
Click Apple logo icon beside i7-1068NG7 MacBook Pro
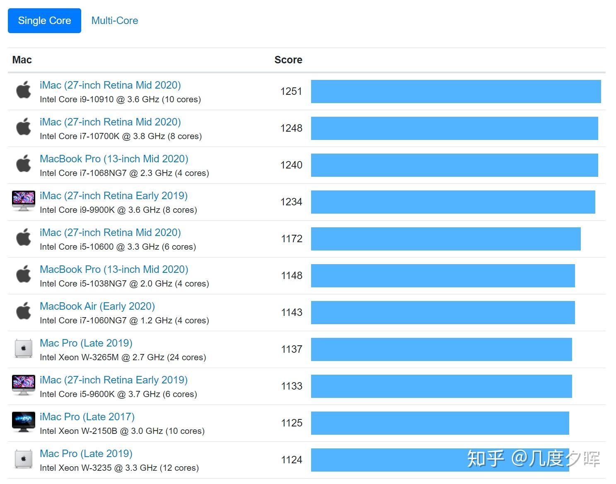click(24, 164)
